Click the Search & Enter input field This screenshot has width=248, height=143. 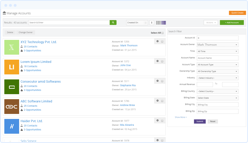69,23
